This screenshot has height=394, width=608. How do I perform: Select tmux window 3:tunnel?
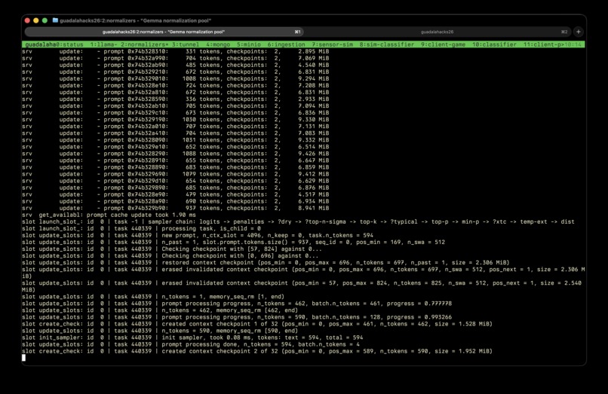186,44
